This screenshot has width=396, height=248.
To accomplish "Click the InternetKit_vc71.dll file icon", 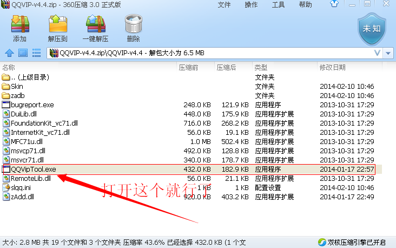I will pyautogui.click(x=6, y=133).
